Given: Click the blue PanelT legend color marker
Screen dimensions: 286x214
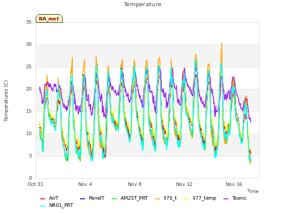Looking at the screenshot, I should [x=82, y=199].
